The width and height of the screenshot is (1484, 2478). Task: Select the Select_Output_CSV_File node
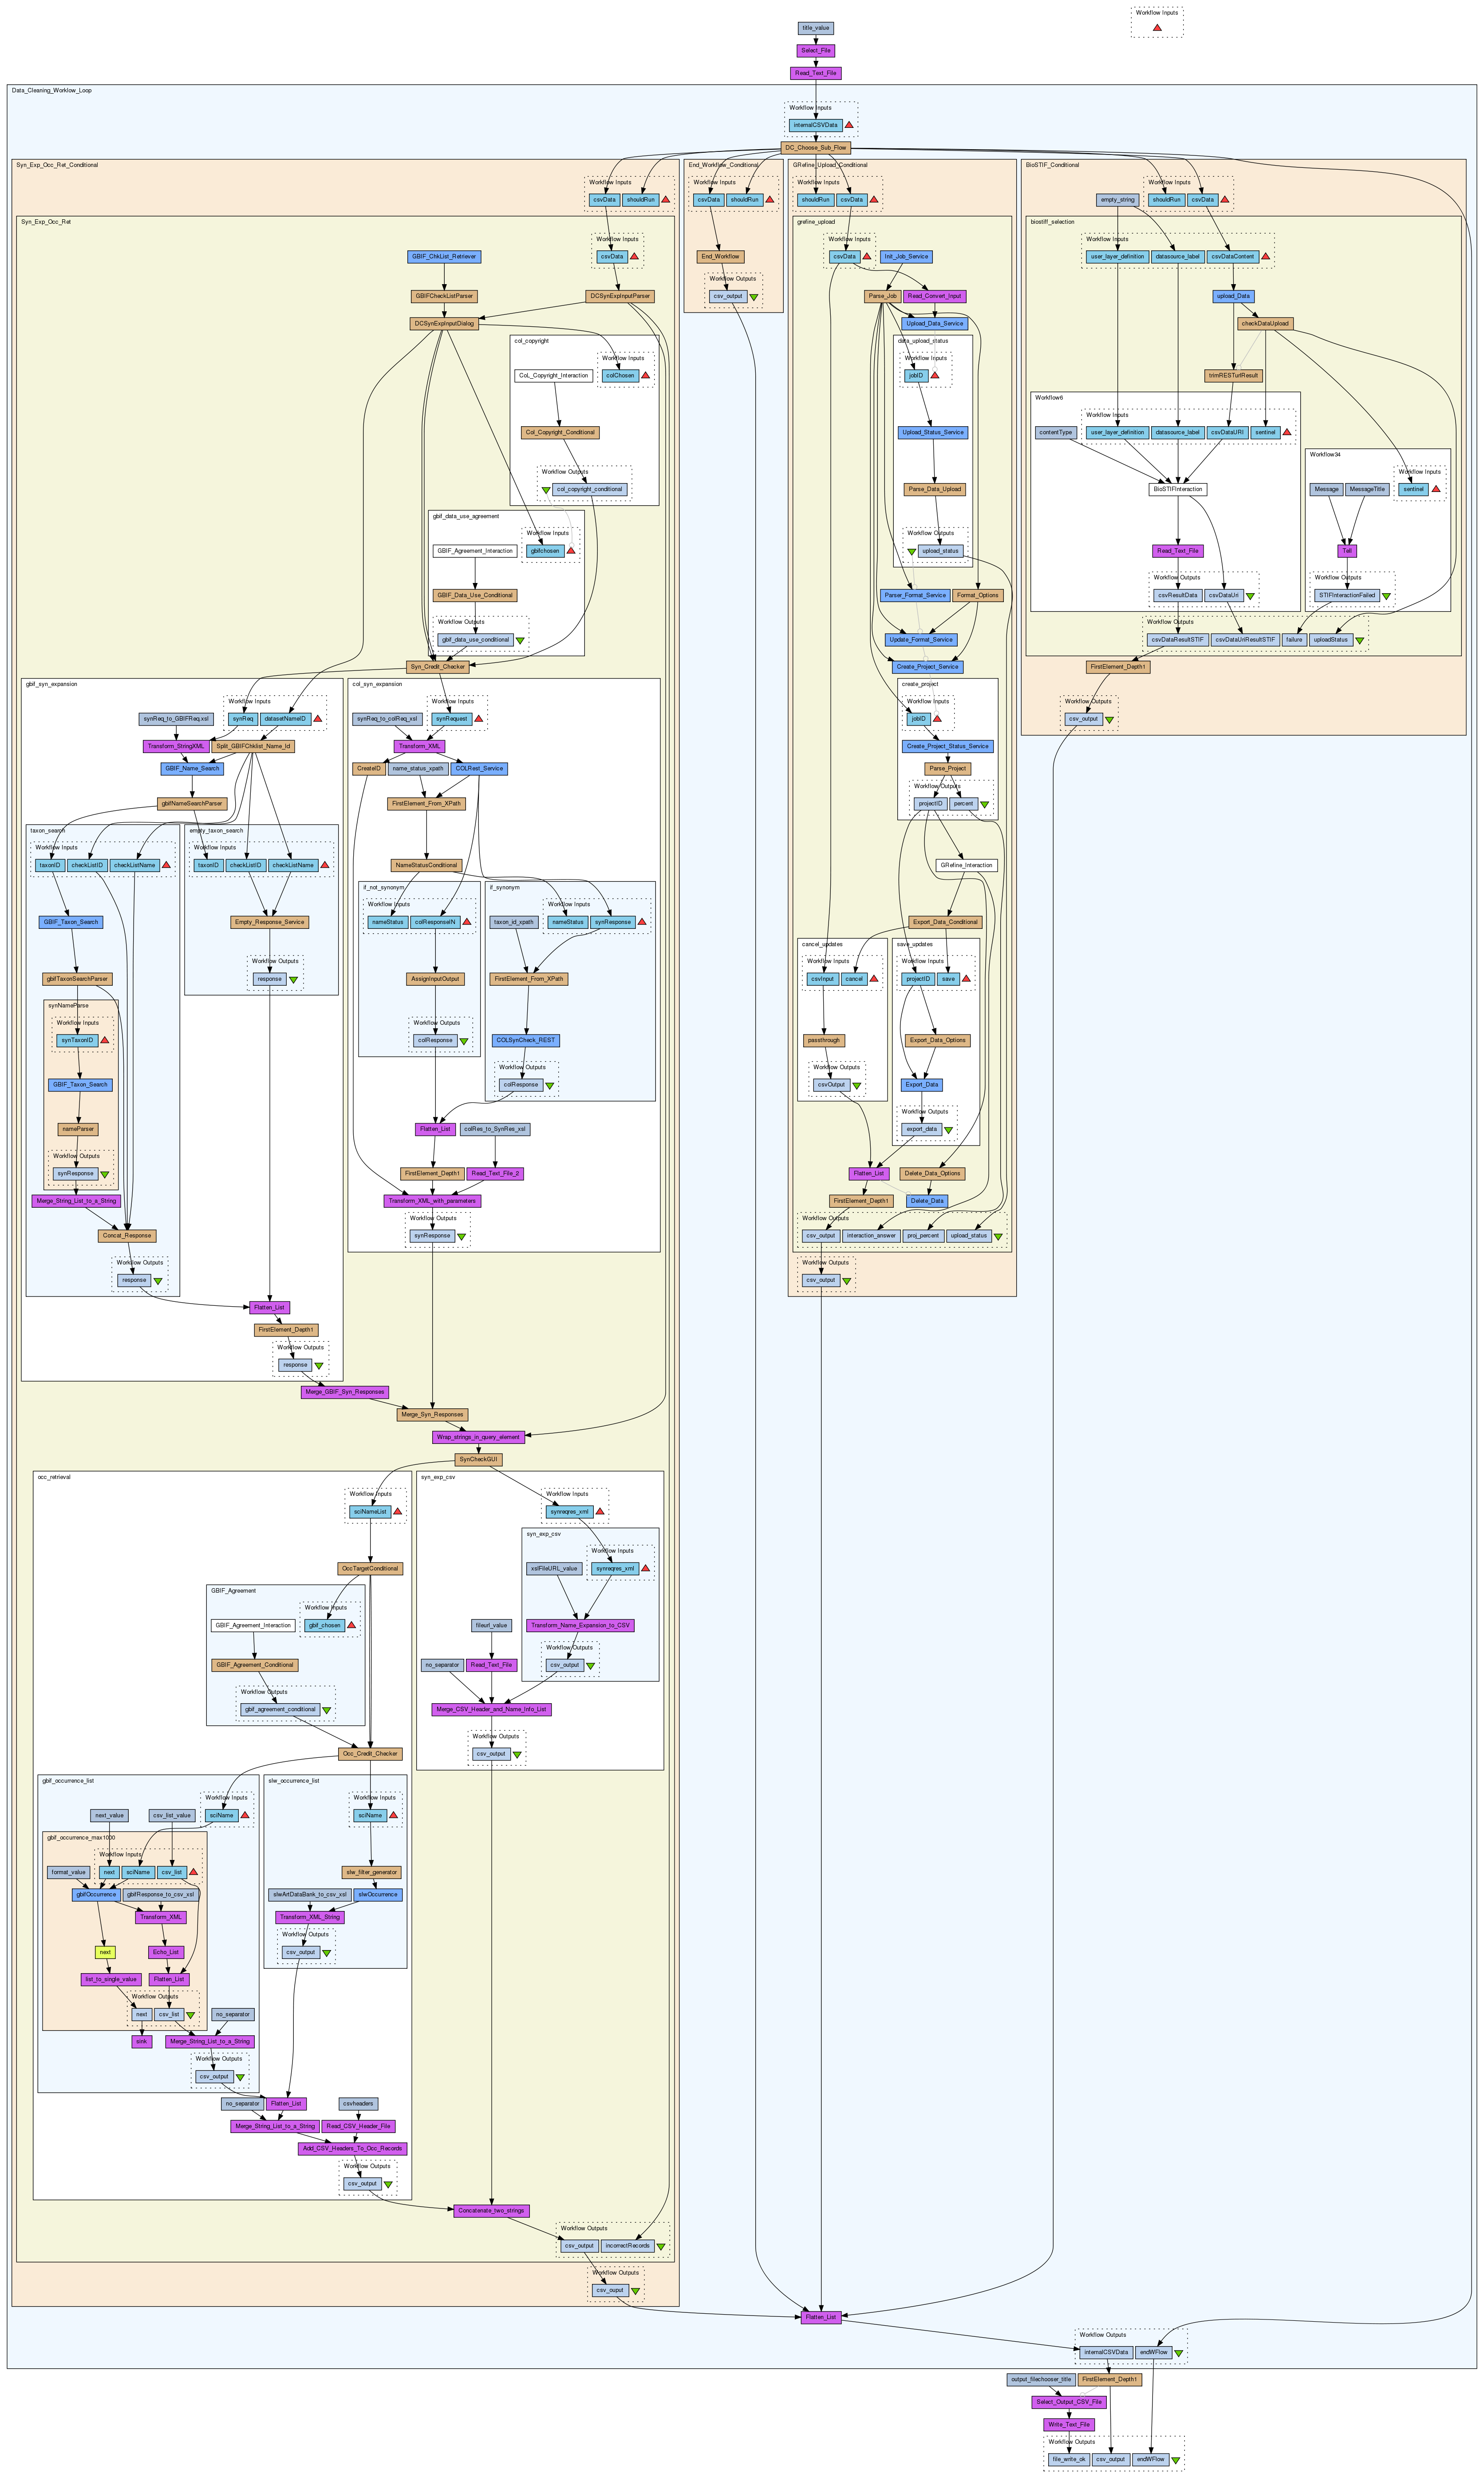click(1069, 2401)
